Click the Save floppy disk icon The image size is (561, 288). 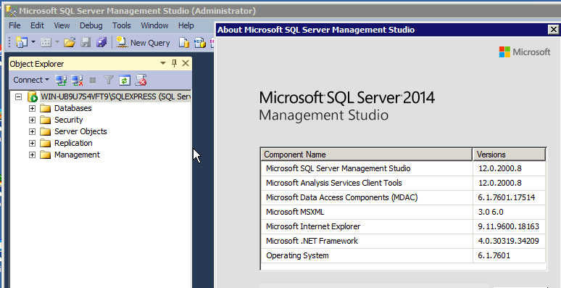(86, 43)
